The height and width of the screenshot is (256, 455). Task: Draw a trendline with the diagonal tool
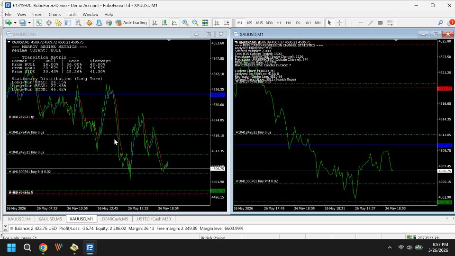point(371,23)
